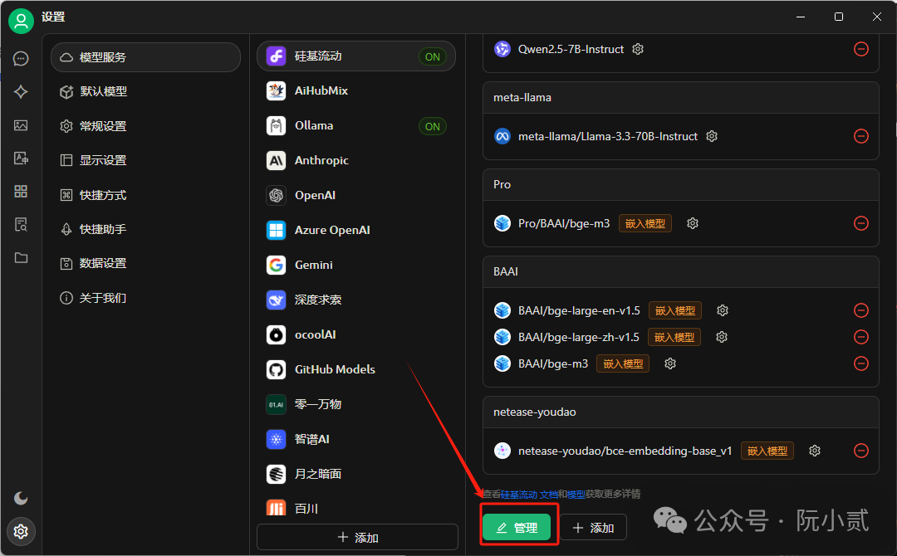Open settings gear for Qwen2.5-7B-Instruct
This screenshot has width=897, height=556.
coord(638,49)
